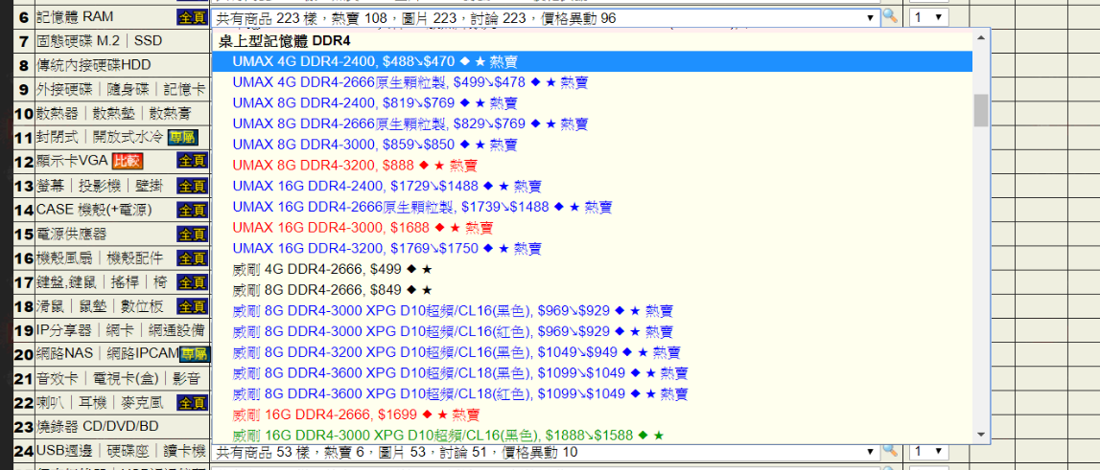Open the quantity dropdown in the RAM row

[928, 17]
